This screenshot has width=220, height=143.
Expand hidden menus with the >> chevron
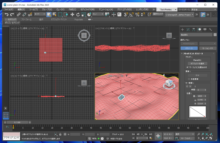click(x=153, y=9)
